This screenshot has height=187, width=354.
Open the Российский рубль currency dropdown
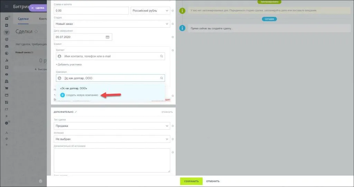point(150,11)
